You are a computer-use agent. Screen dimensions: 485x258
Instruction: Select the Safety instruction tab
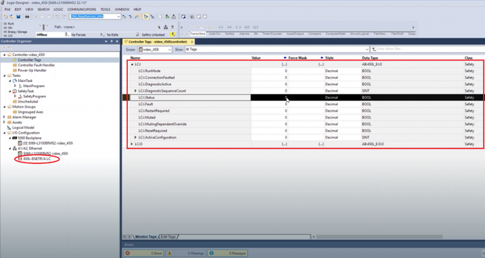230,34
